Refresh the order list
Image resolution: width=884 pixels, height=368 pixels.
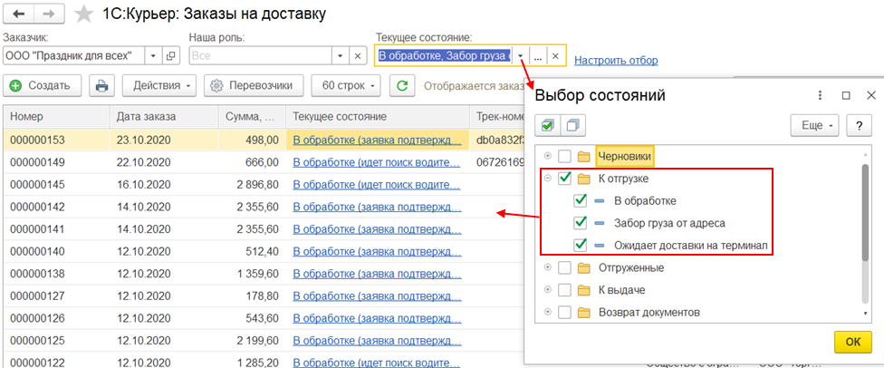(402, 86)
